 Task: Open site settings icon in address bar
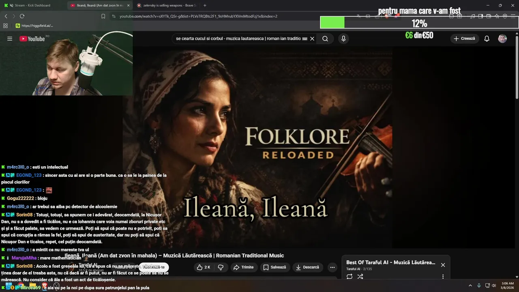114,16
